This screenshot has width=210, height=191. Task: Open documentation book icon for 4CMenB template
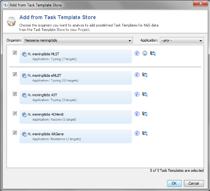pos(145,114)
